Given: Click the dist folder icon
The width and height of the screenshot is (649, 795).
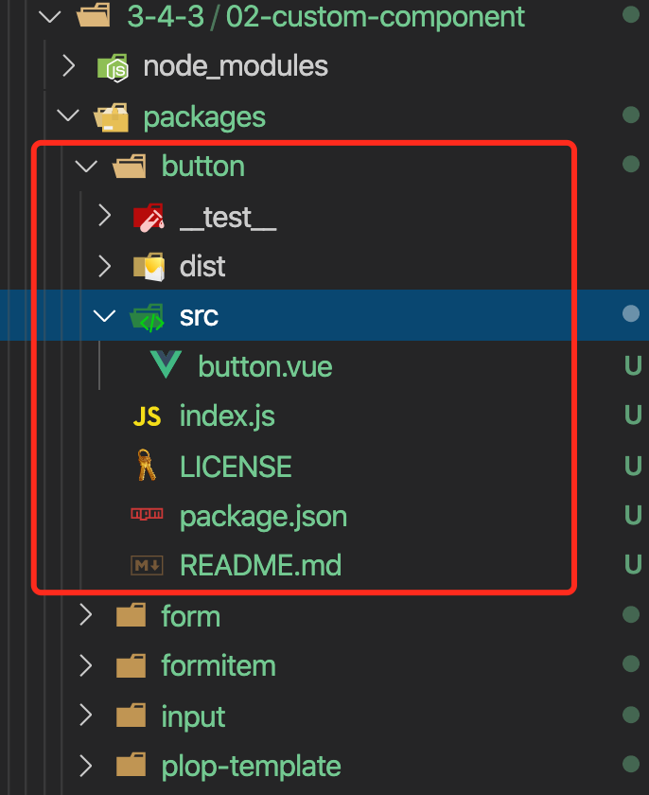Looking at the screenshot, I should click(149, 267).
